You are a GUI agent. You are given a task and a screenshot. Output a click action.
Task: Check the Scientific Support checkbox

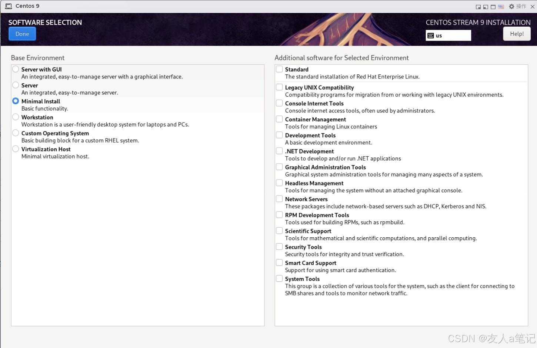[279, 231]
